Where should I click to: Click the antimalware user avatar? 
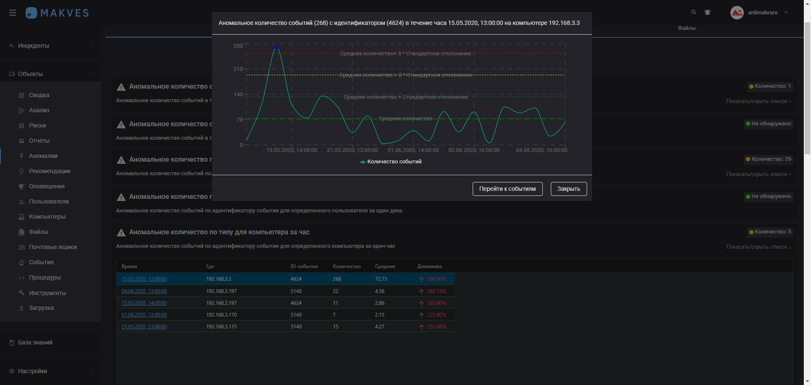tap(737, 13)
